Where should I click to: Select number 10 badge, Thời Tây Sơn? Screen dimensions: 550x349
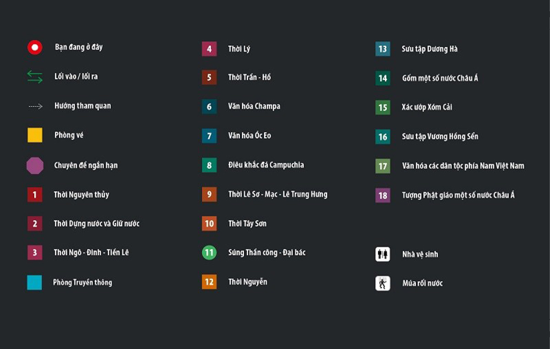(x=209, y=223)
